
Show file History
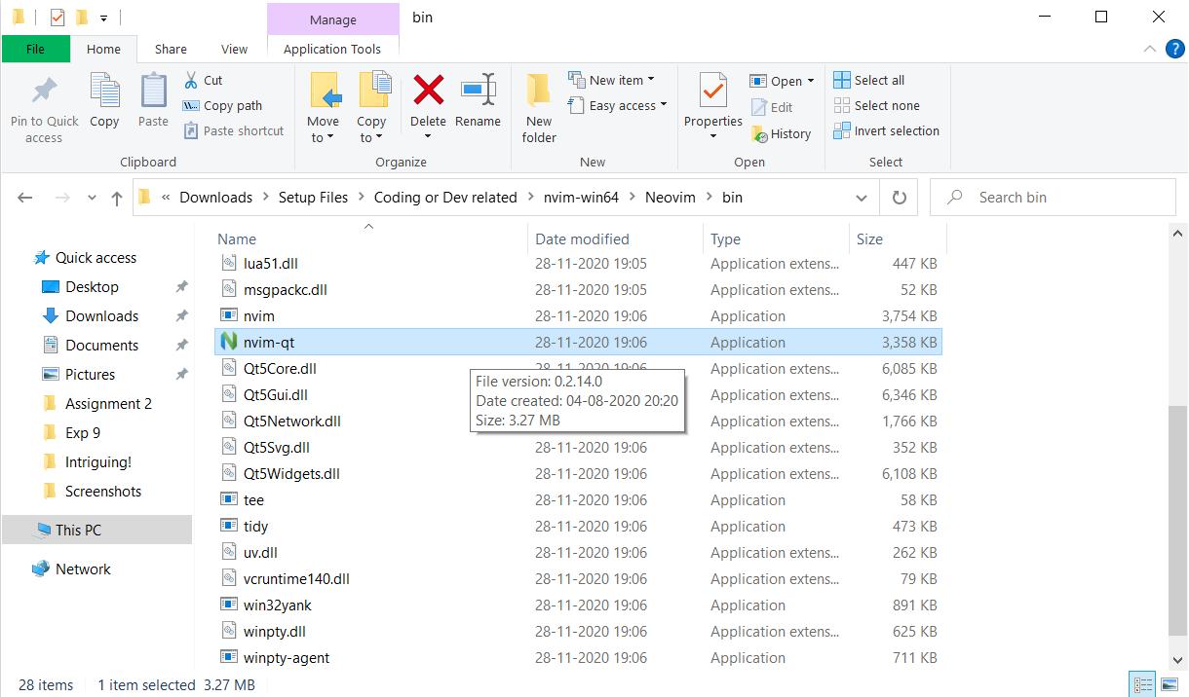pyautogui.click(x=781, y=133)
